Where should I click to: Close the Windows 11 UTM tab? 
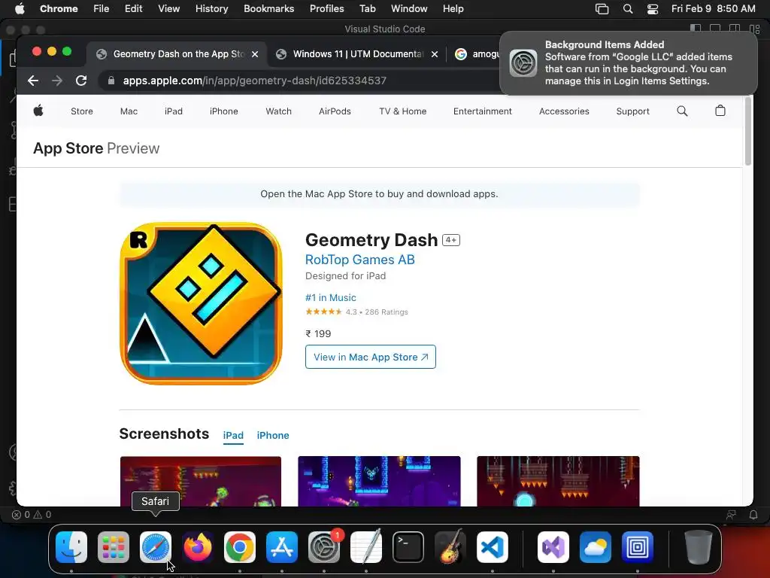click(435, 54)
